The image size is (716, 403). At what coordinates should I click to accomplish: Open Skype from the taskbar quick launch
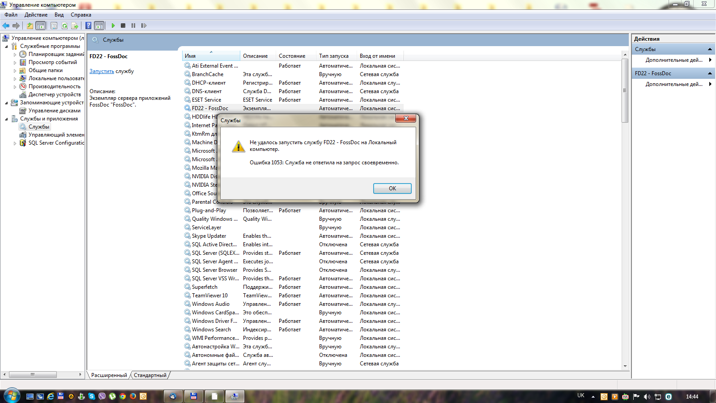pyautogui.click(x=92, y=396)
